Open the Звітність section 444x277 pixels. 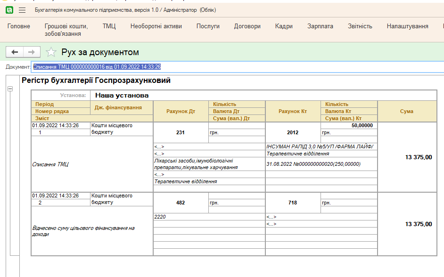click(x=361, y=27)
